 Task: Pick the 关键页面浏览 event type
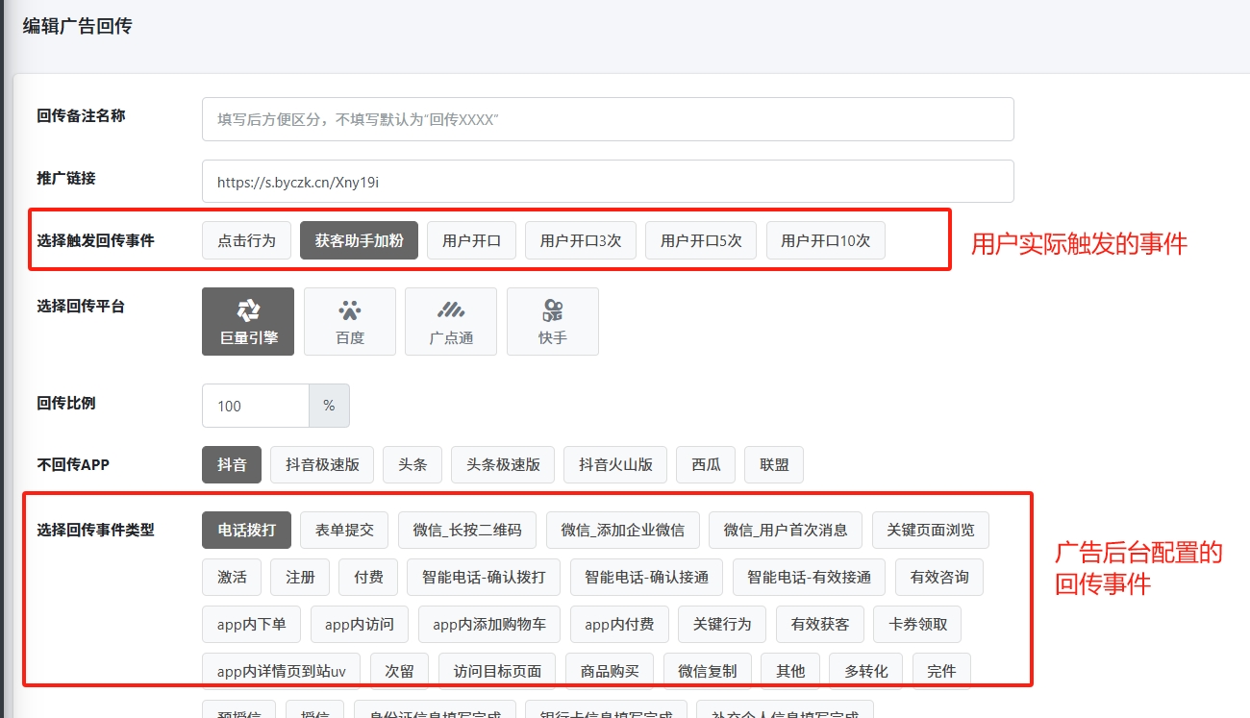(930, 530)
